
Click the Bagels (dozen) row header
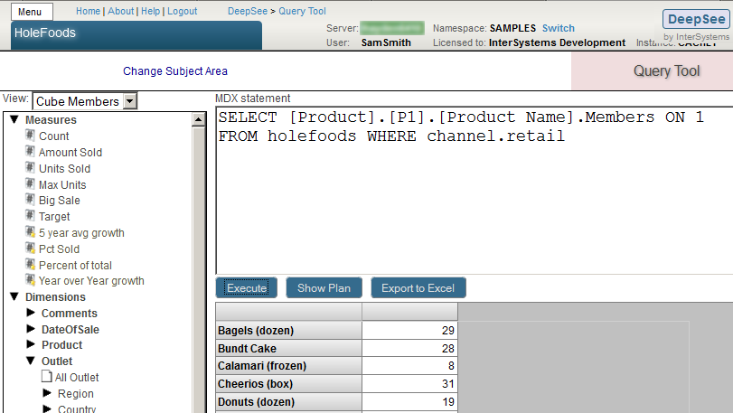[288, 330]
